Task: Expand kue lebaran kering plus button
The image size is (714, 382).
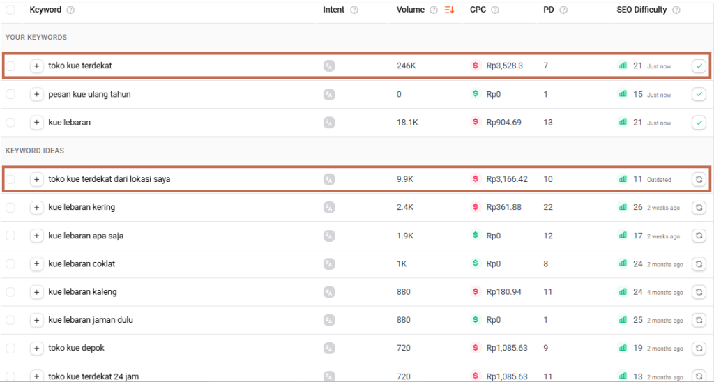Action: [x=36, y=208]
